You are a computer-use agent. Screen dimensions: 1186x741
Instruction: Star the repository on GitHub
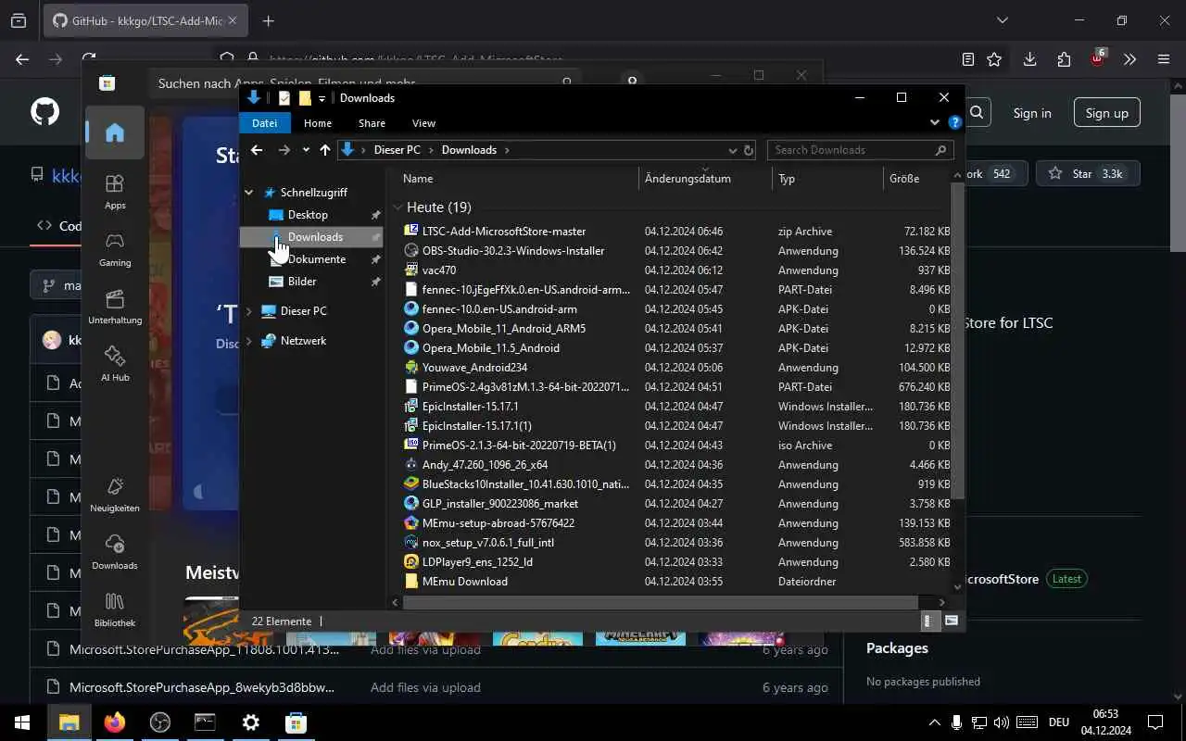(1088, 174)
